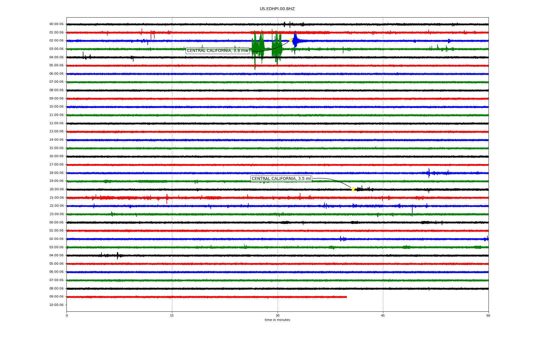Image resolution: width=555 pixels, height=346 pixels.
Task: Click the blue spike on the 18:00:06 trace
Action: click(429, 173)
